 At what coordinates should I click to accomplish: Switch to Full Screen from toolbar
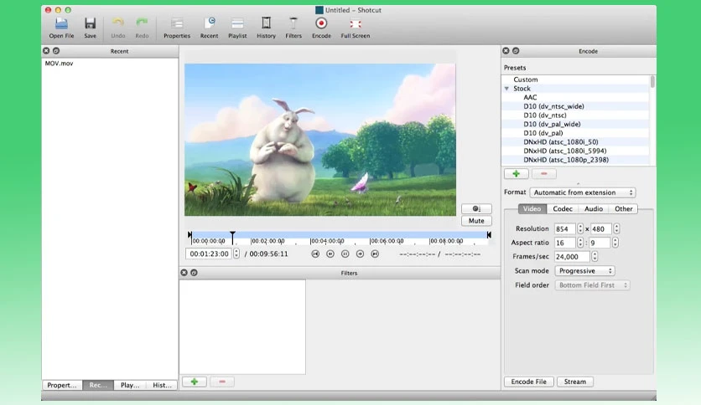tap(355, 28)
